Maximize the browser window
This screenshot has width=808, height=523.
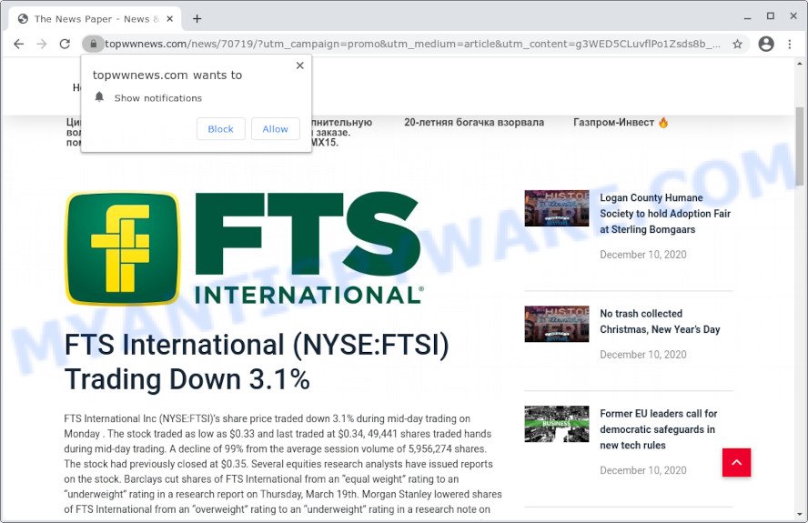click(x=771, y=16)
